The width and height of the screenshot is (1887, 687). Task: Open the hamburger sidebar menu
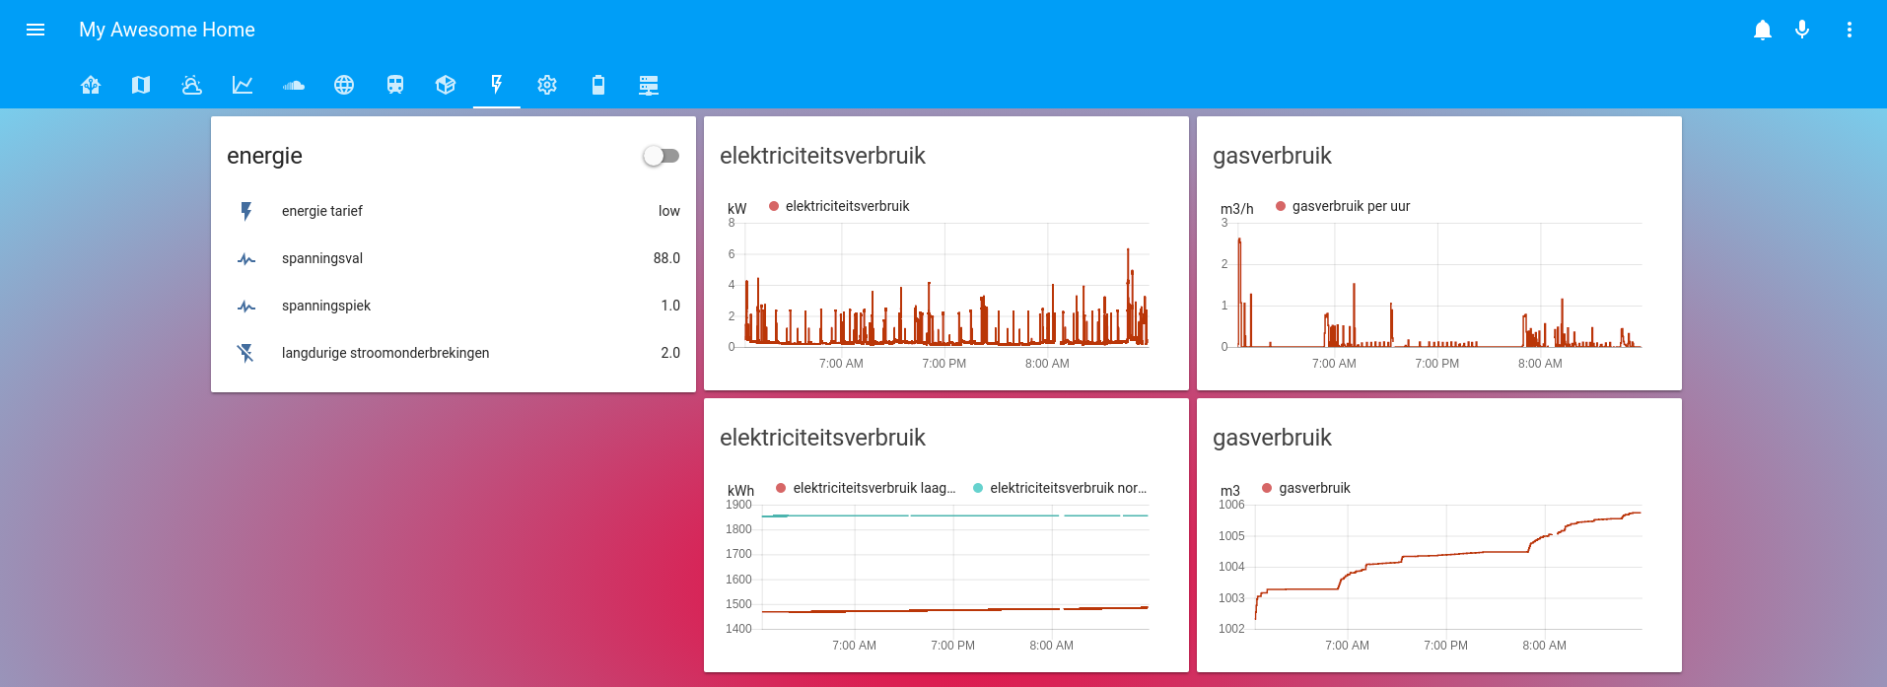pos(35,30)
